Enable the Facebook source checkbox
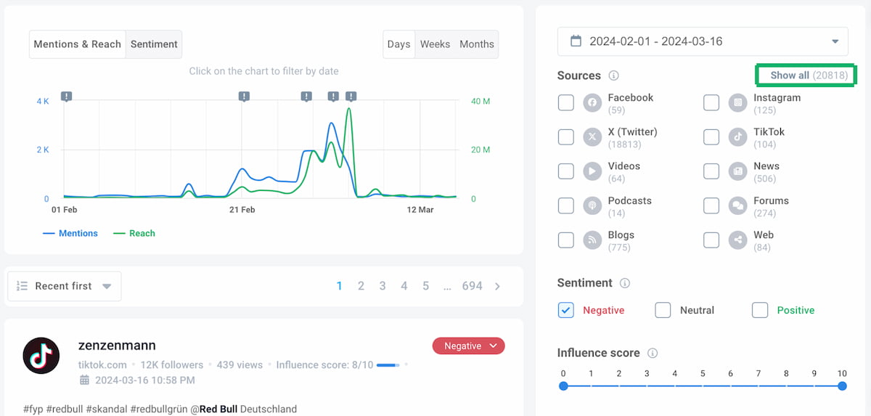The image size is (871, 416). pyautogui.click(x=566, y=103)
